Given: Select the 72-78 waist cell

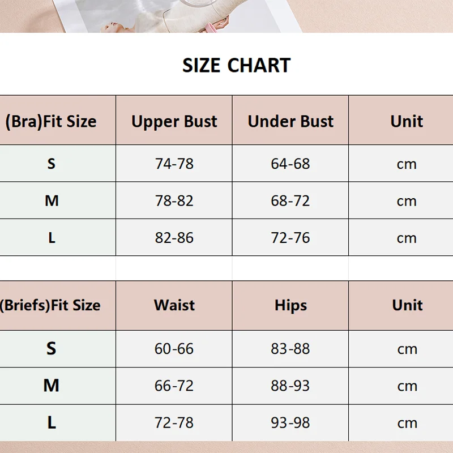Looking at the screenshot, I should (174, 422).
